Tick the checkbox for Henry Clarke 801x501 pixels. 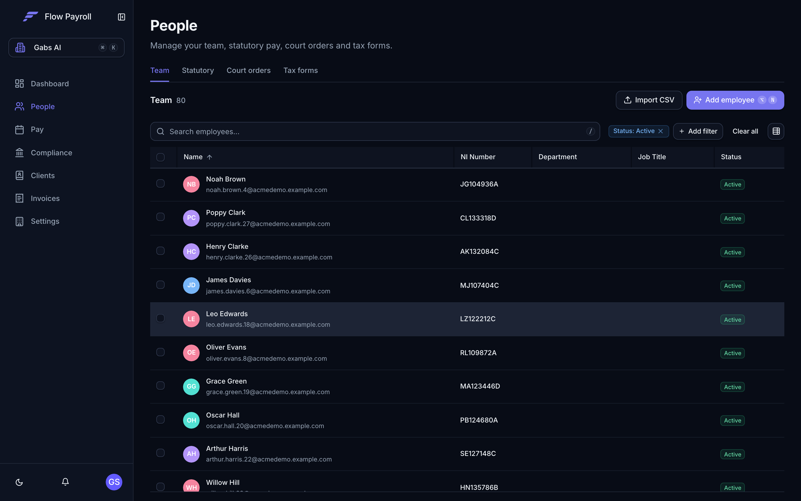pos(160,251)
